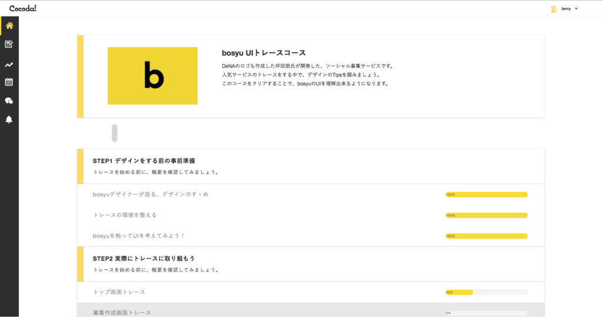
Task: Open the progress chart icon in sidebar
Action: [9, 65]
